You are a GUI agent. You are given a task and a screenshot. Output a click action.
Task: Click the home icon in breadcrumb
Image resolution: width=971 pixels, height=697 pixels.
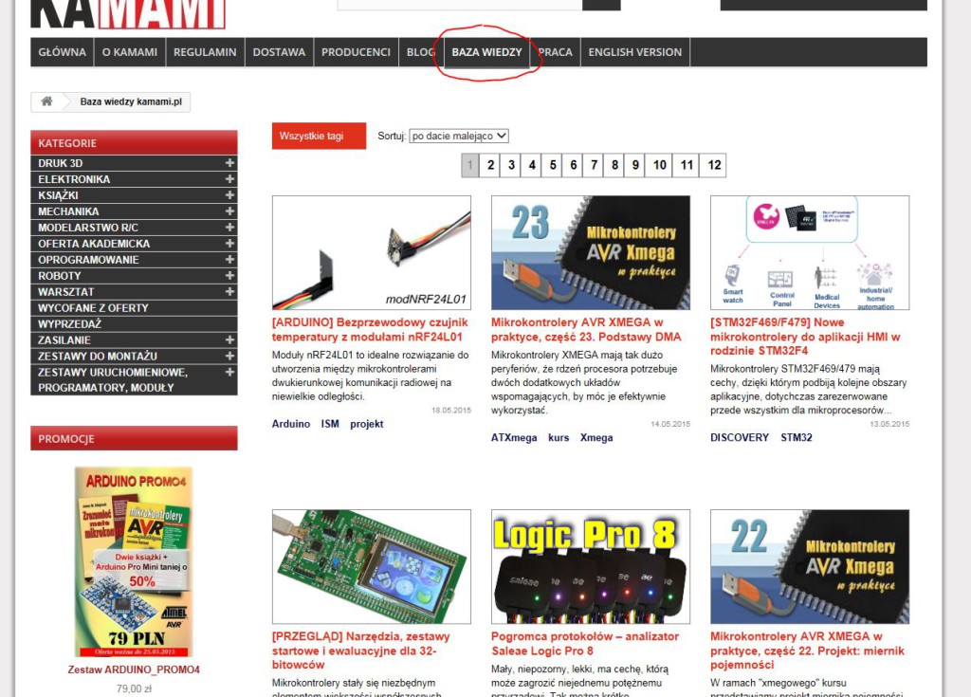[x=46, y=101]
